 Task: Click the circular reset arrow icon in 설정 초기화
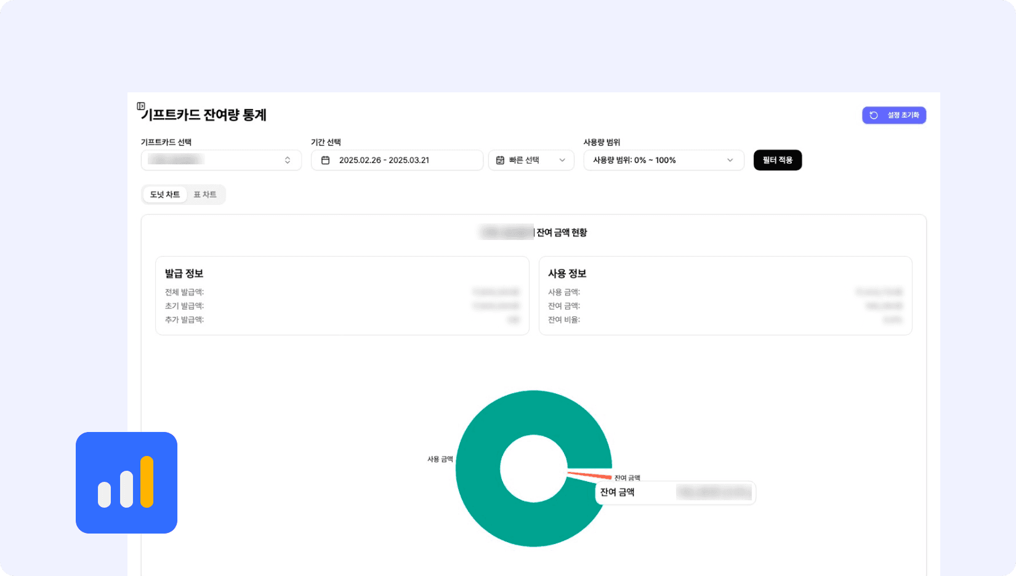click(874, 115)
